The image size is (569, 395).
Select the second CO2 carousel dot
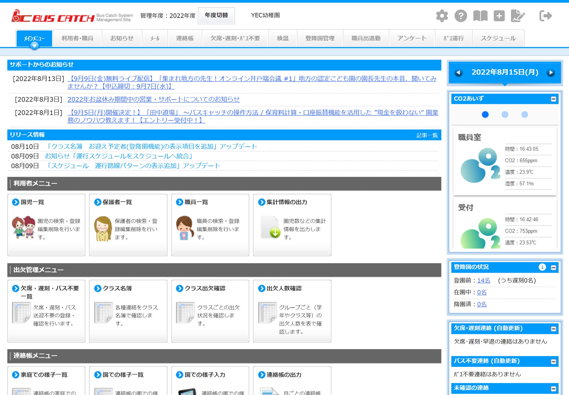505,114
